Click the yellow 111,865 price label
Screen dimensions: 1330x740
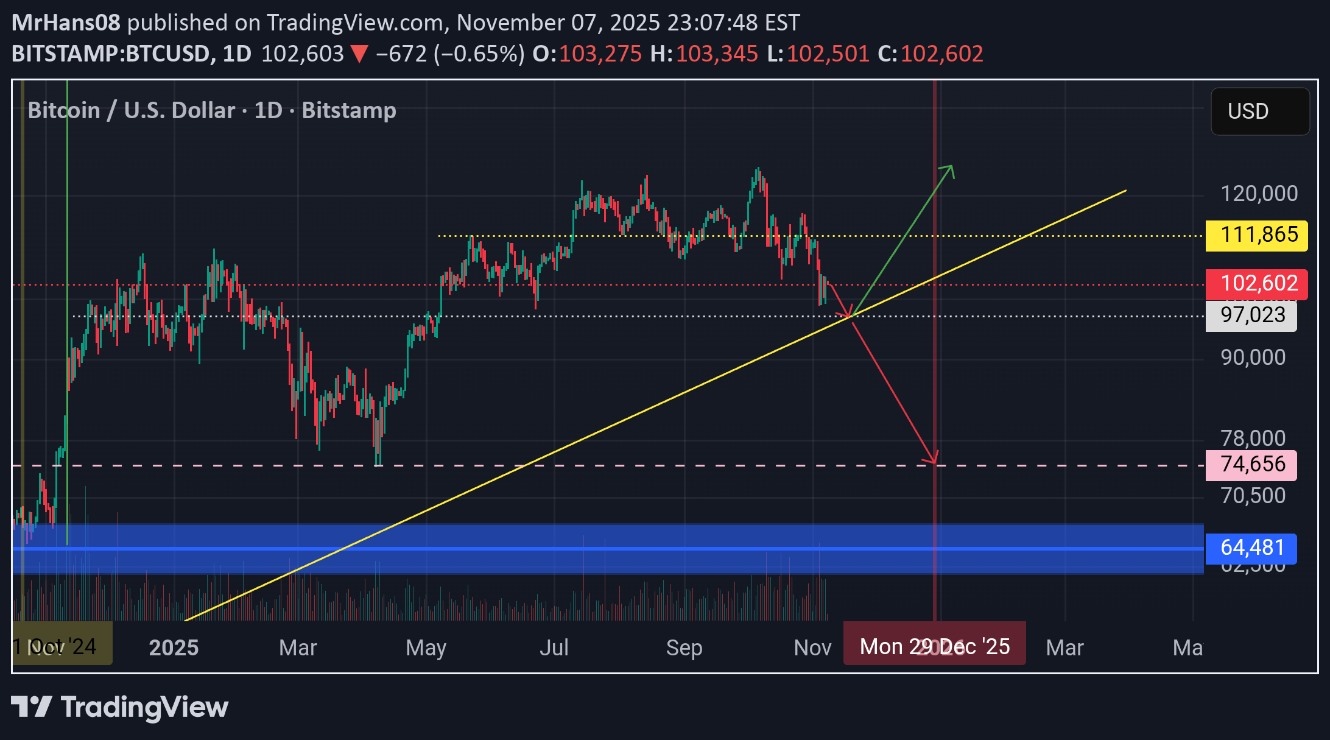[1256, 235]
